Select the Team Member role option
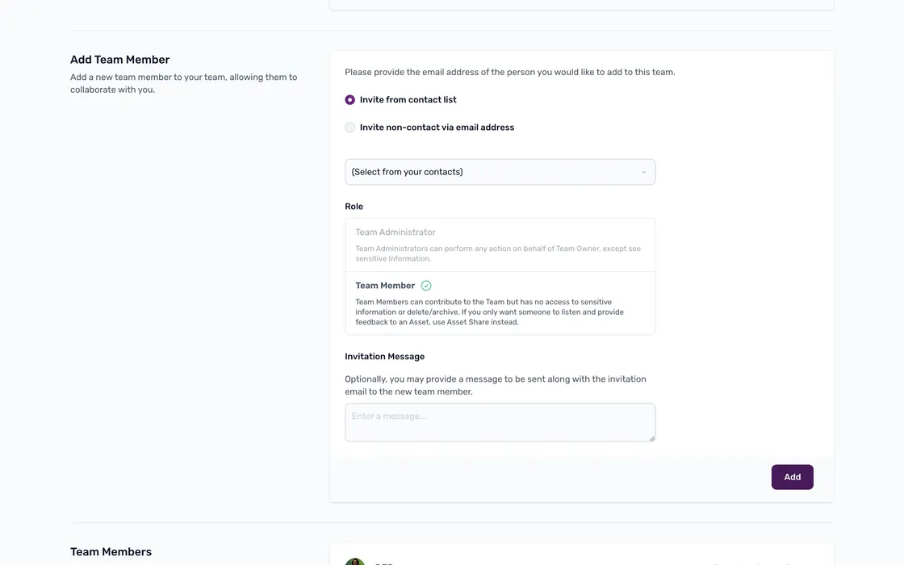 385,286
